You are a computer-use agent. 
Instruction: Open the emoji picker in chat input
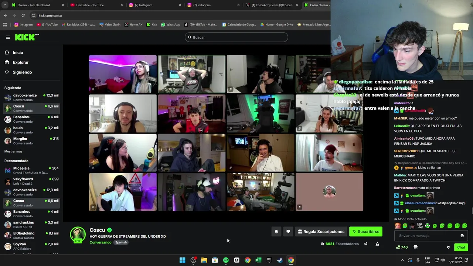point(462,236)
